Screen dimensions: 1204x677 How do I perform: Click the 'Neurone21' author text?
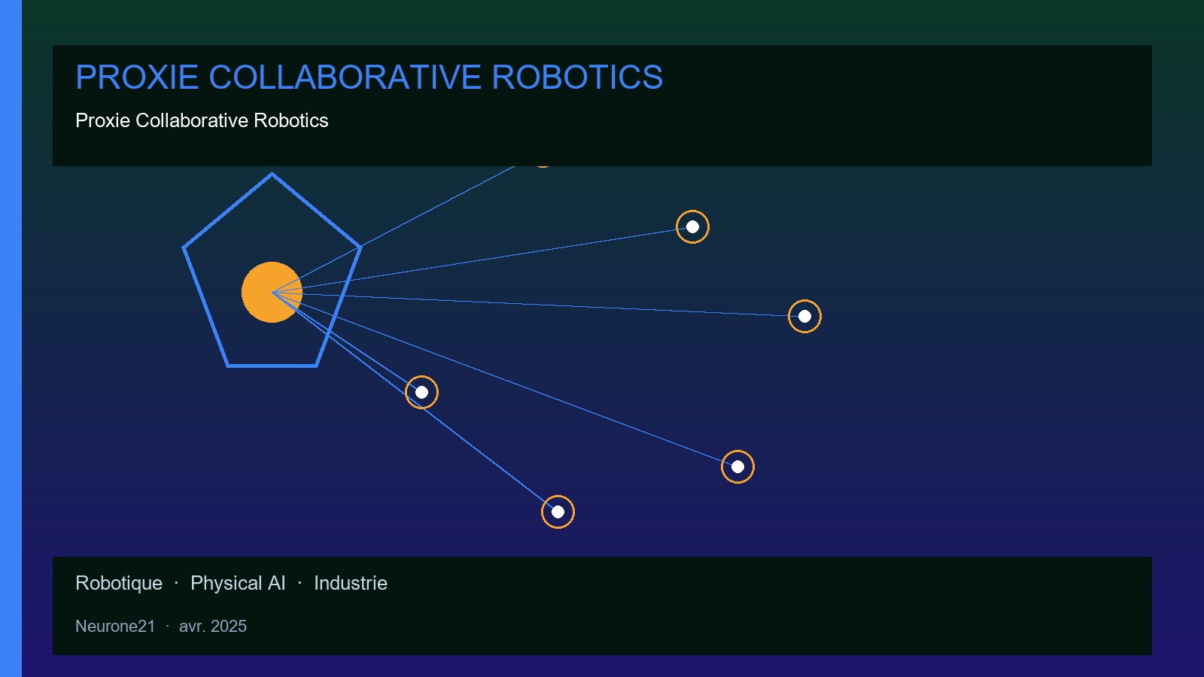tap(115, 626)
